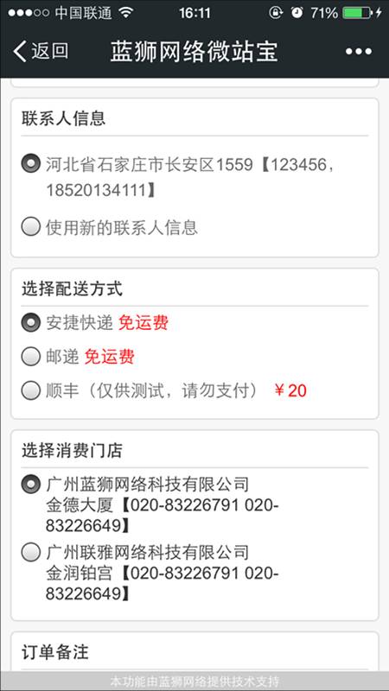Tap the 本功能由蓝狮网络提供技术支持 footer link

click(194, 681)
